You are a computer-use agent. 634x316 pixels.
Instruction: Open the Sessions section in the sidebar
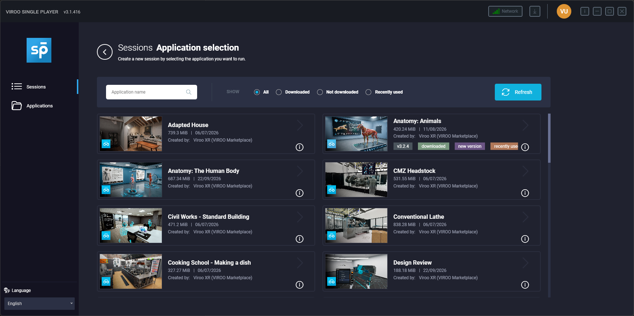[x=39, y=87]
